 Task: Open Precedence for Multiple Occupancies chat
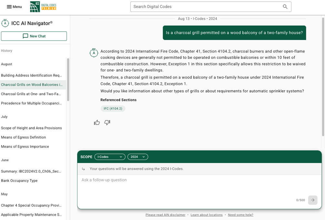pos(32,103)
